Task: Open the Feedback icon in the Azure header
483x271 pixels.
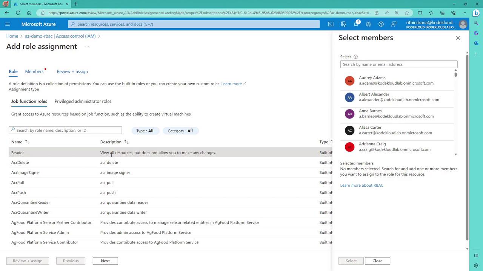Action: (x=394, y=24)
